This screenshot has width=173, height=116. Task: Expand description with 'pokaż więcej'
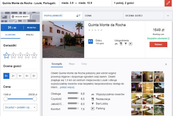pyautogui.click(x=67, y=87)
